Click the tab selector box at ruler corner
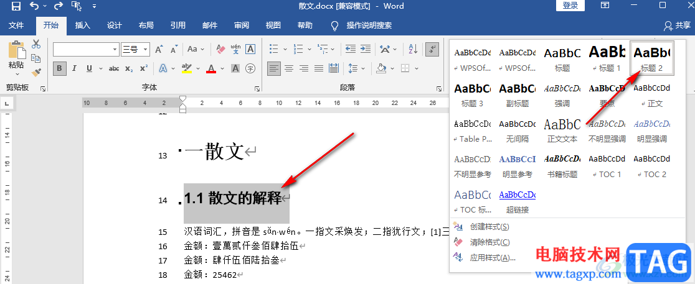Screen dimensions: 695x284 (x=6, y=104)
